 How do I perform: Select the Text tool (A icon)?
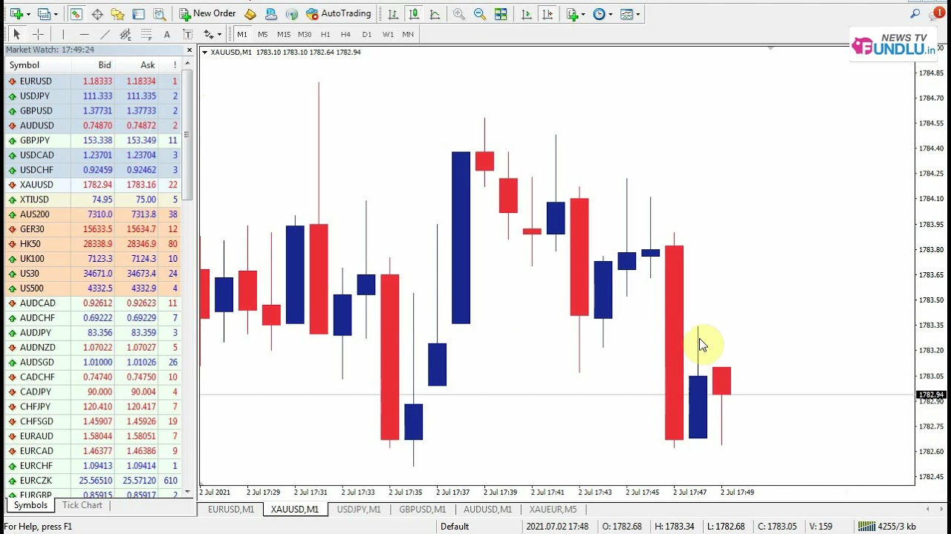pos(167,34)
